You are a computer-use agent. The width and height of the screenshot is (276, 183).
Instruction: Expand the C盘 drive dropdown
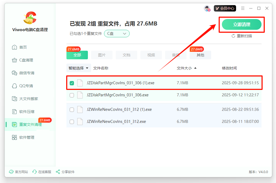117,34
